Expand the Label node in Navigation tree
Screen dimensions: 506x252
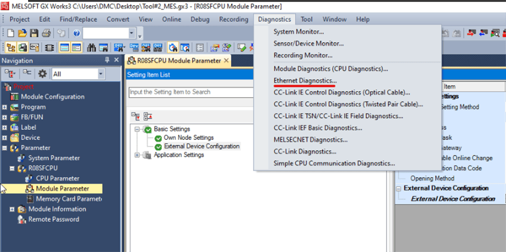pos(4,127)
